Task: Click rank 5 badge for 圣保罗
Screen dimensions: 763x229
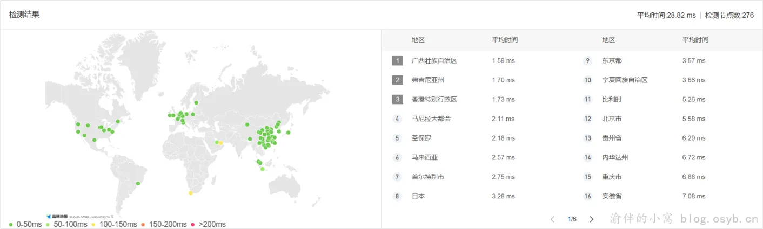Action: click(398, 138)
